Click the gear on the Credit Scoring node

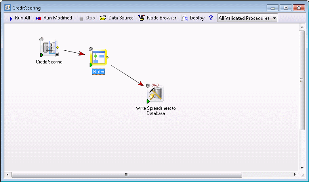[x=41, y=39]
